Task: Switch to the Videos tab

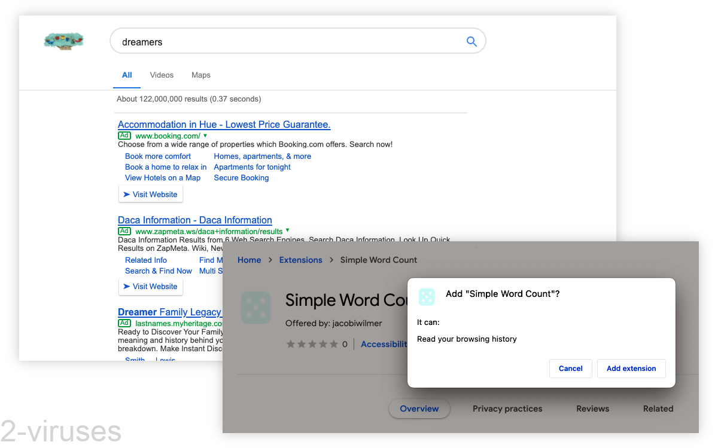Action: (162, 75)
